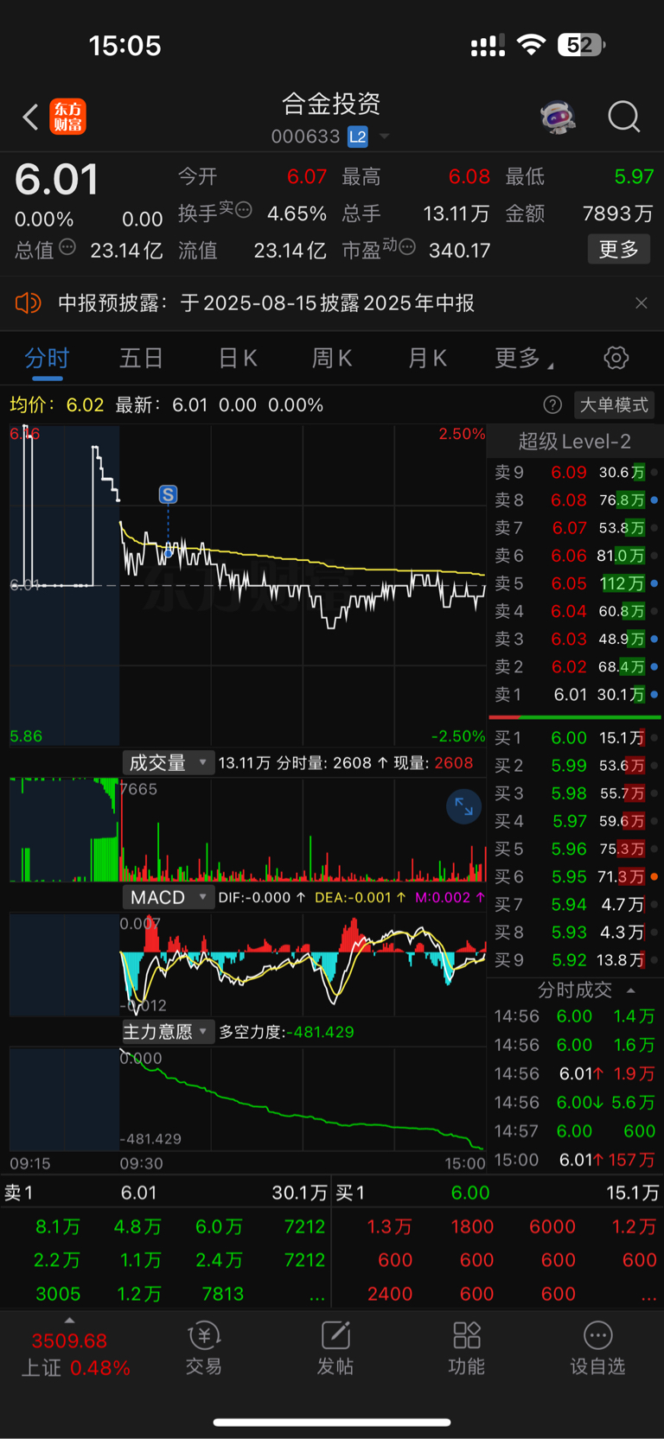This screenshot has width=664, height=1439.
Task: Switch to 月K chart tab
Action: [x=427, y=358]
